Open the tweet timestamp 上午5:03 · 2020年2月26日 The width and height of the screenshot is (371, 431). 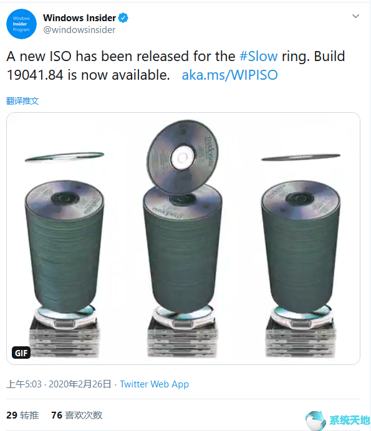pos(59,384)
